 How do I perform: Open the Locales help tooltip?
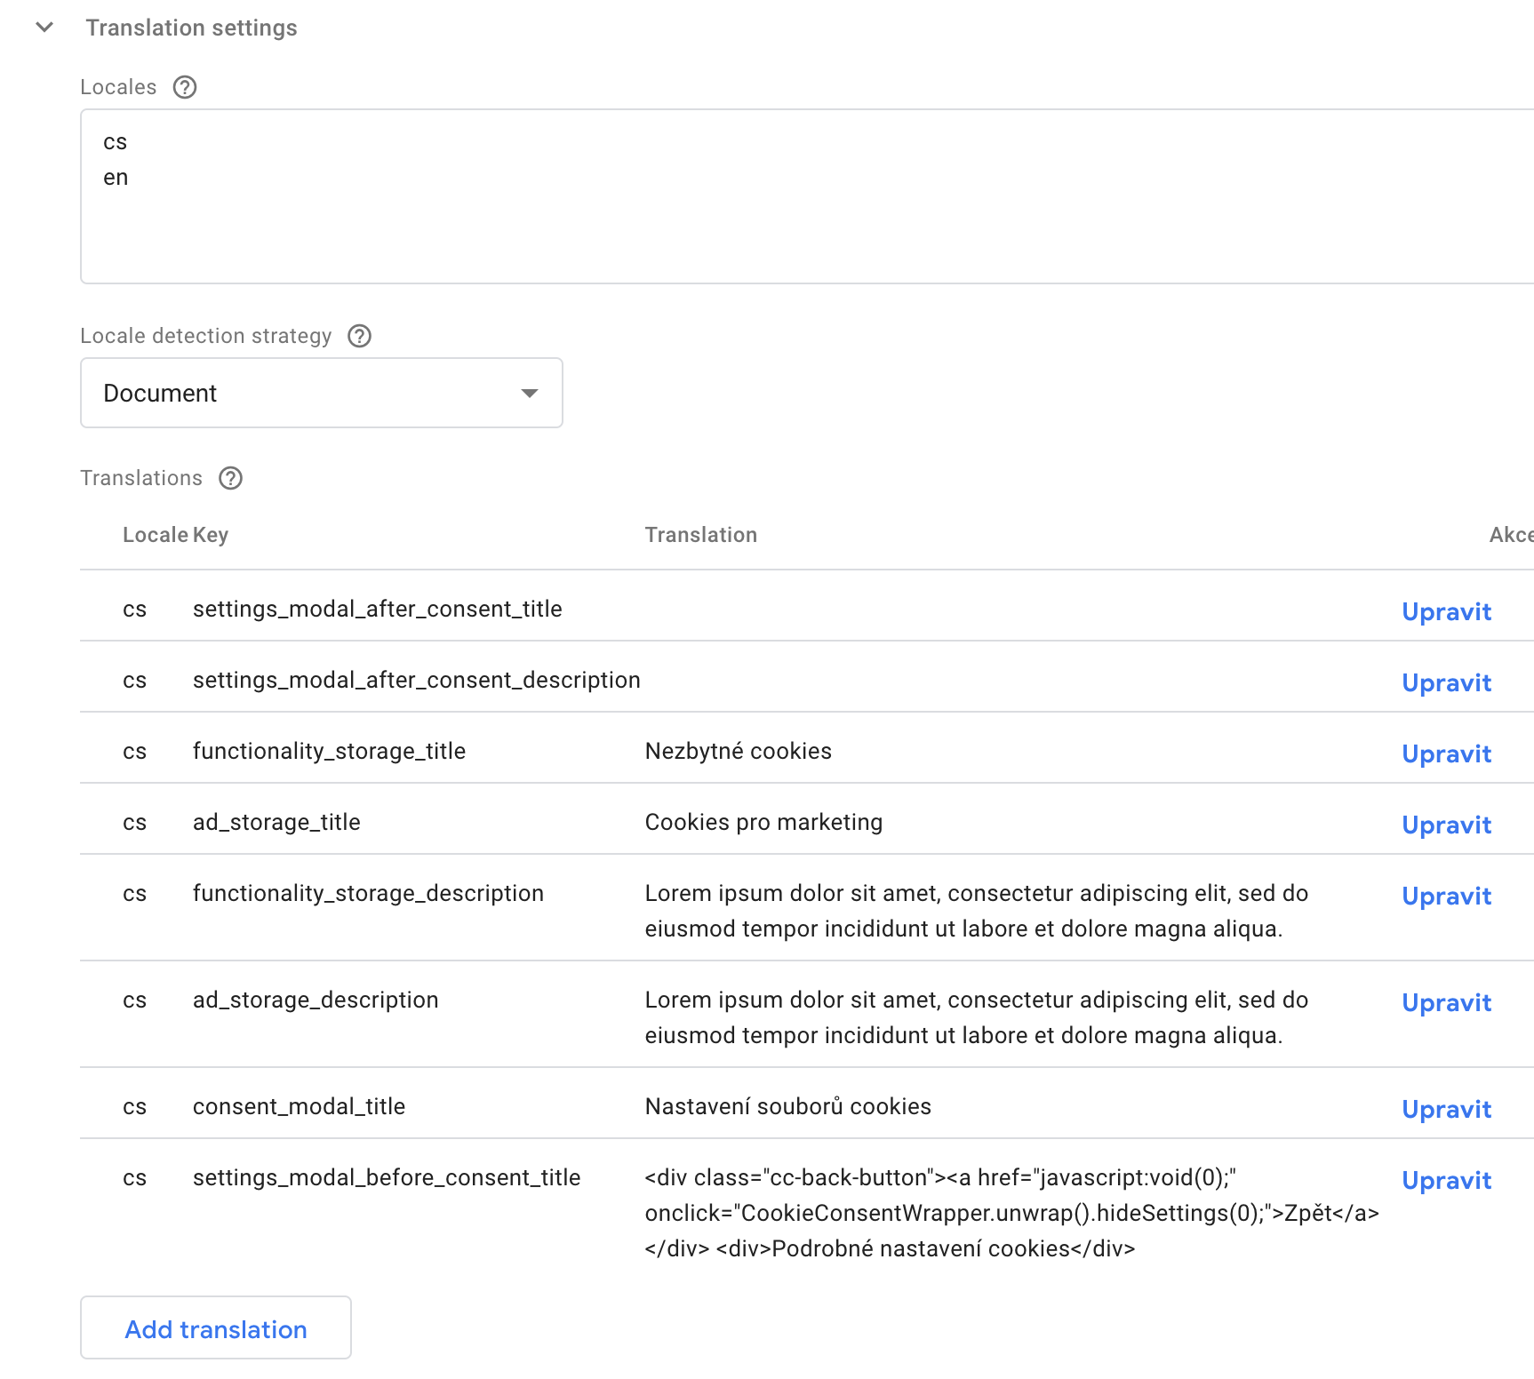(185, 86)
